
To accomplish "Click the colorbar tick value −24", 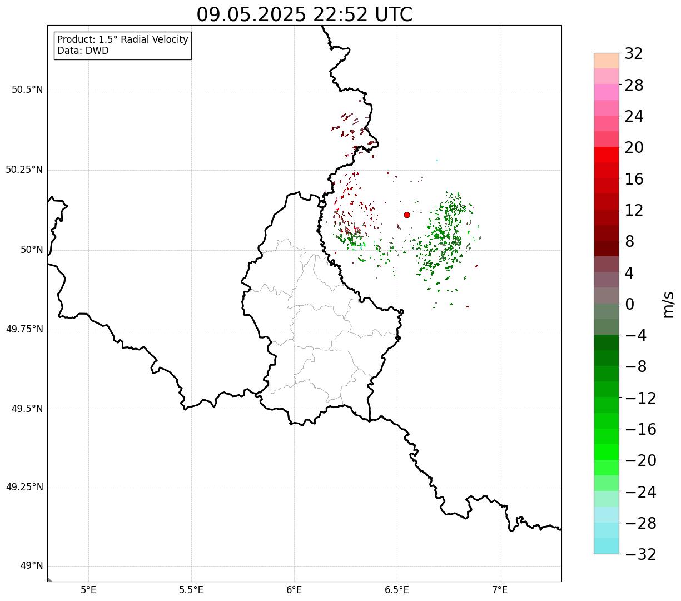I will pos(640,492).
